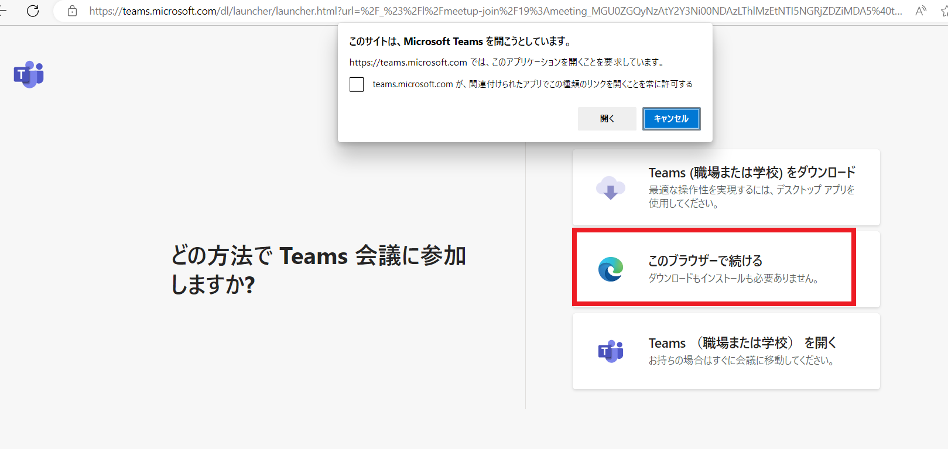This screenshot has width=948, height=449.
Task: Click the dialog text starting "https://teams.microsoft.com では"
Action: point(506,62)
